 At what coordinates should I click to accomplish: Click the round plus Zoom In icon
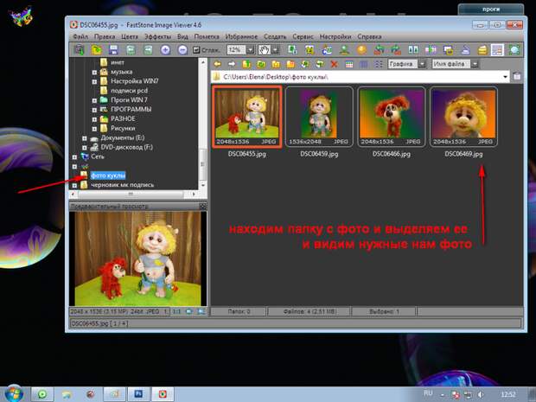click(165, 50)
